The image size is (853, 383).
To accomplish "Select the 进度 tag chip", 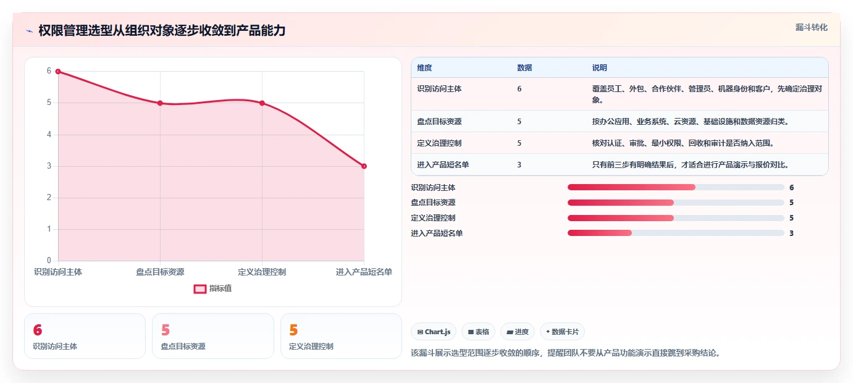I will pos(518,332).
